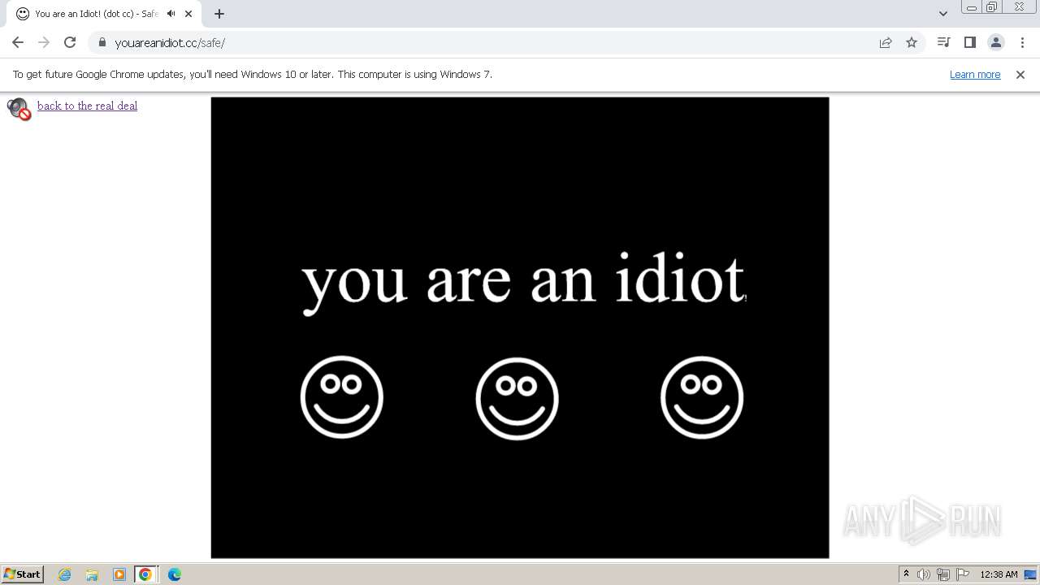Image resolution: width=1040 pixels, height=585 pixels.
Task: Open the media player taskbar icon
Action: (x=119, y=574)
